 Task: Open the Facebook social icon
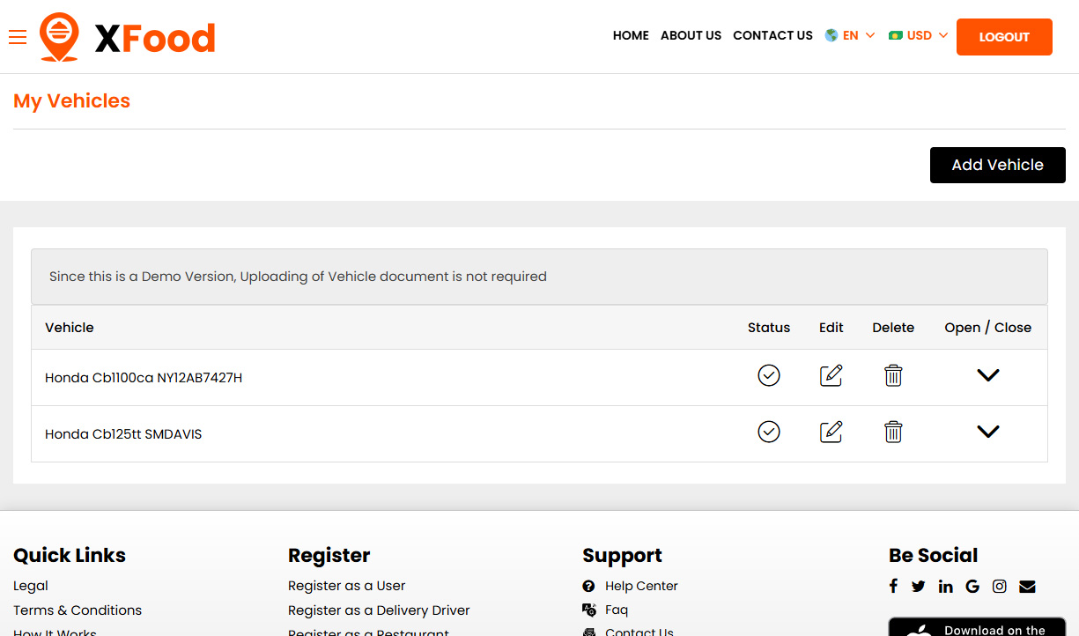tap(893, 587)
